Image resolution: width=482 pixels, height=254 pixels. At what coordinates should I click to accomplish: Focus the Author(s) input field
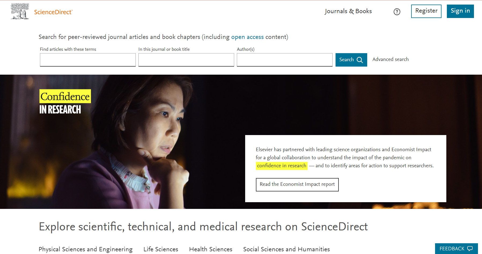point(285,60)
